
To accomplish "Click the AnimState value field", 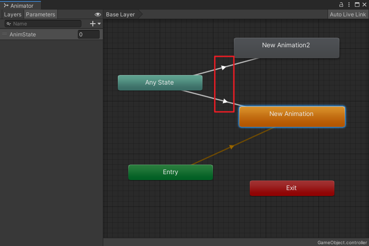I will tap(88, 35).
